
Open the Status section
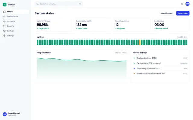15,12
